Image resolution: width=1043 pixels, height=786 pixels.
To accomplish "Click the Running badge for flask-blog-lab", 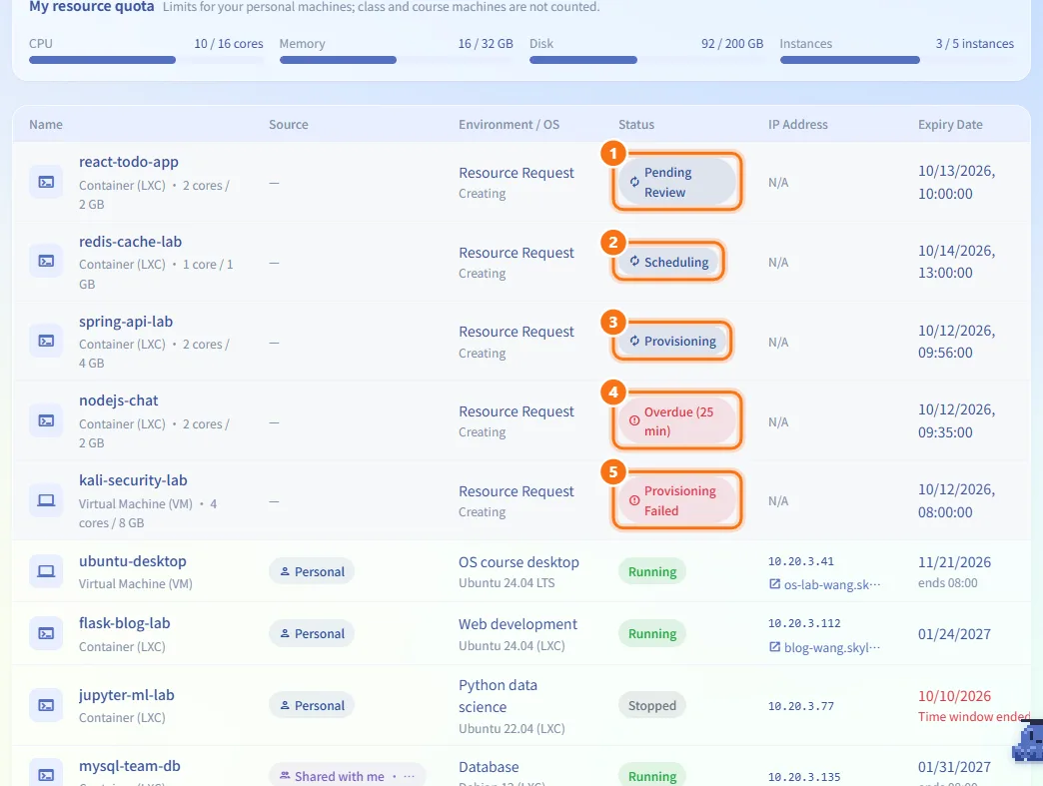I will 651,633.
